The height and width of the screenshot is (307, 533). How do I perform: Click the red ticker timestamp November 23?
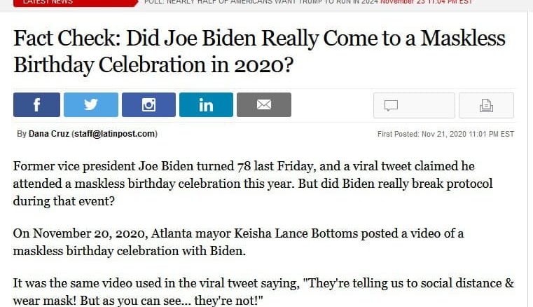[427, 2]
